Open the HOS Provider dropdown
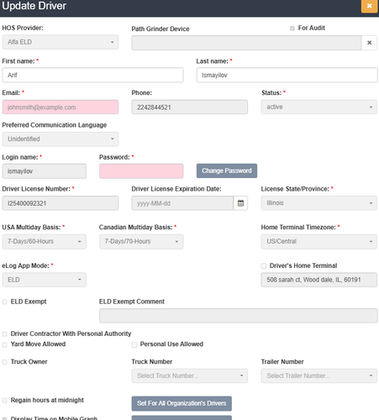The width and height of the screenshot is (379, 420). [x=61, y=42]
